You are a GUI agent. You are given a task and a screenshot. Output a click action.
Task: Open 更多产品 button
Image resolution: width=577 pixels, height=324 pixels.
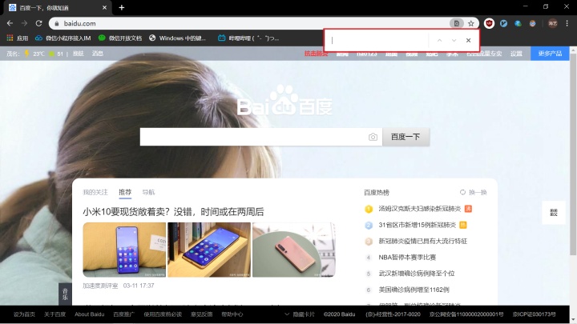[550, 54]
